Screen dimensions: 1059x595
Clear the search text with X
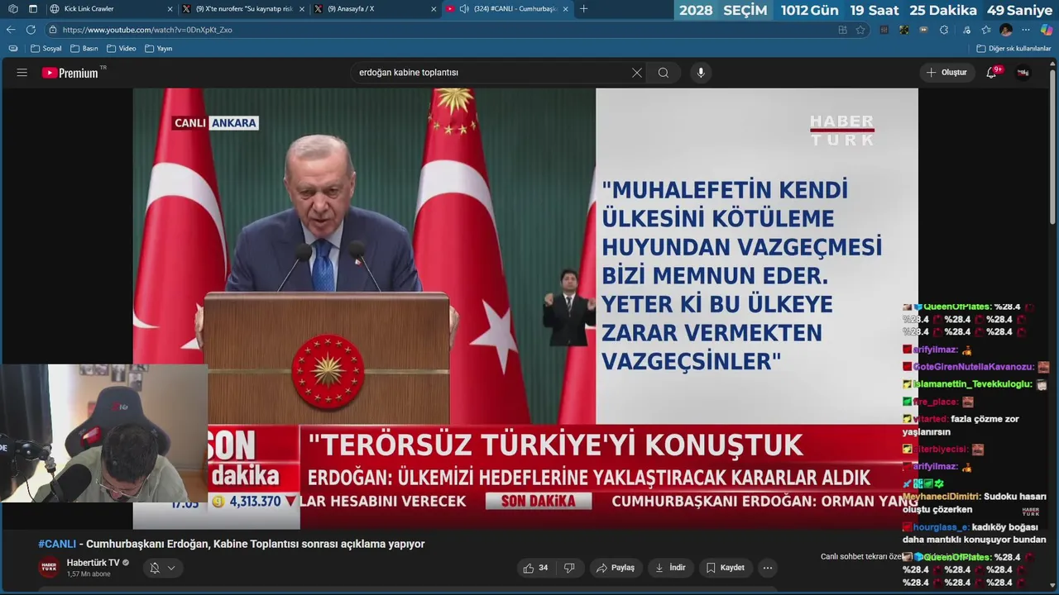point(637,73)
